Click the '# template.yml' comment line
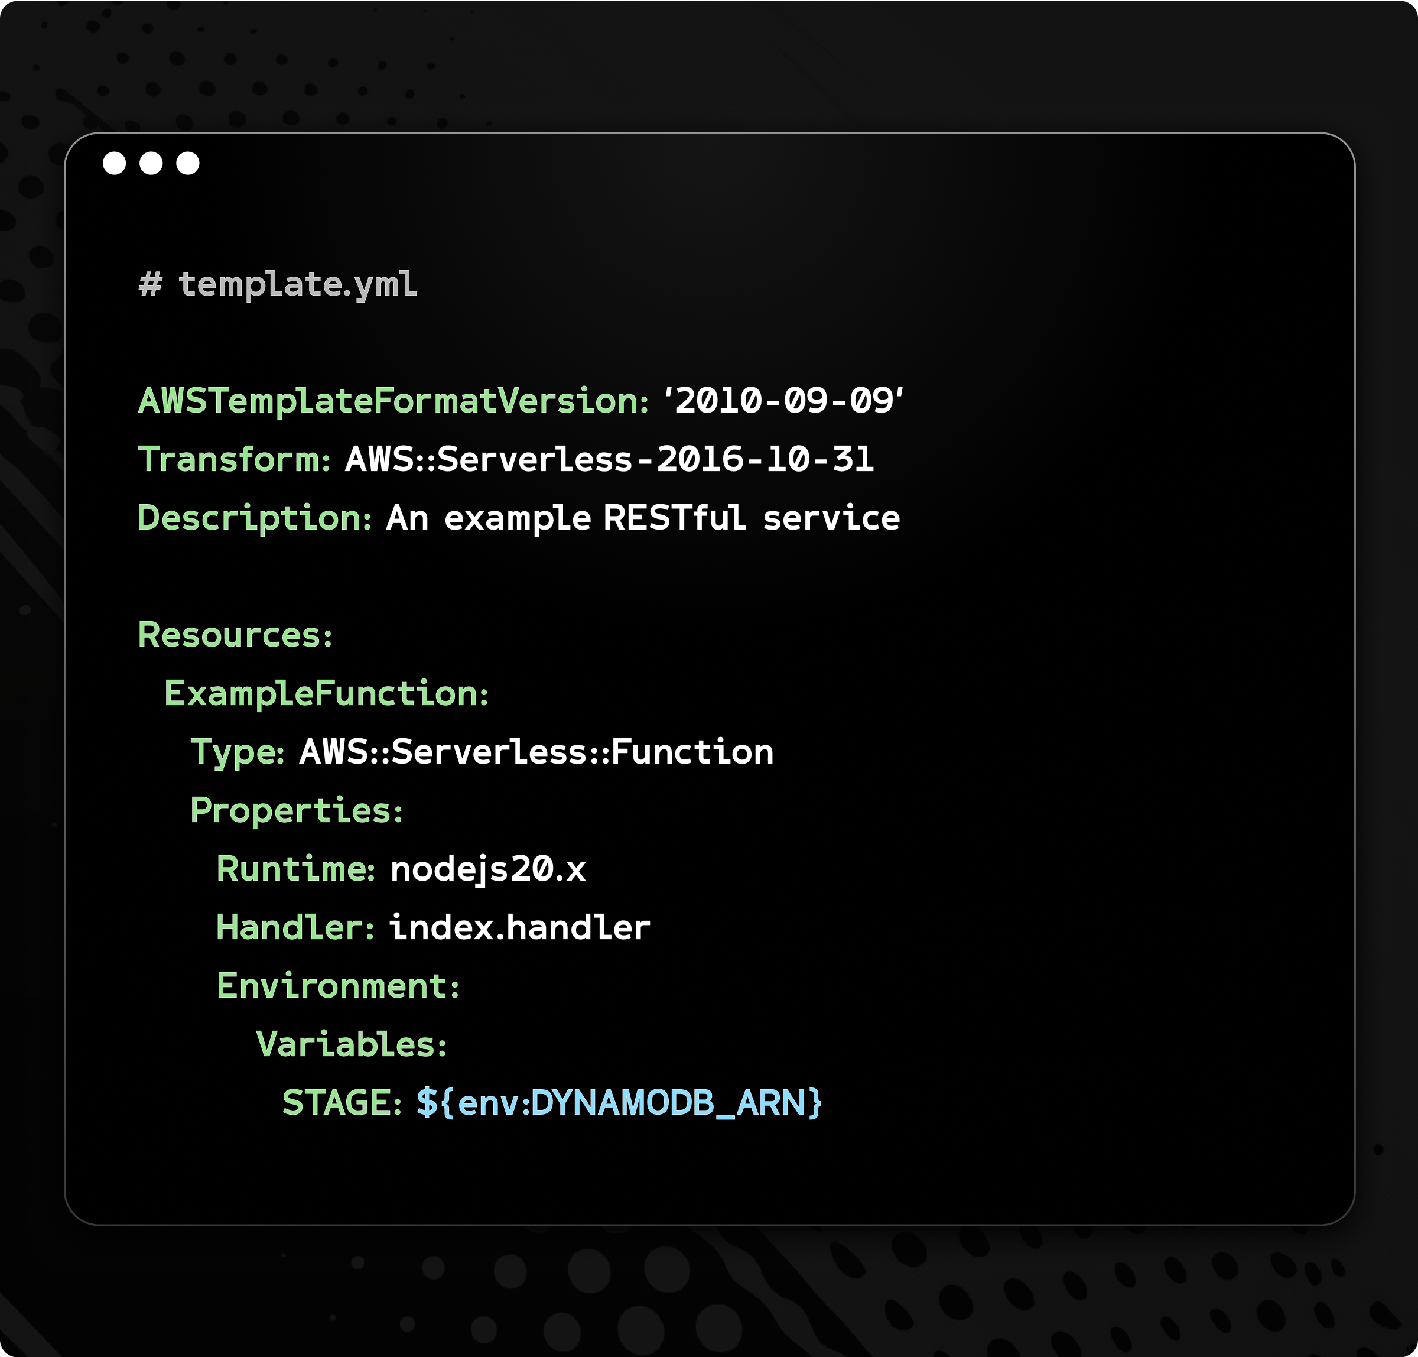Viewport: 1418px width, 1357px height. (278, 284)
